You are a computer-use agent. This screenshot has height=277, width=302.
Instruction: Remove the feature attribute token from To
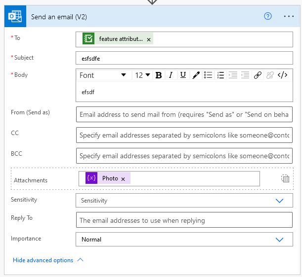pos(149,39)
